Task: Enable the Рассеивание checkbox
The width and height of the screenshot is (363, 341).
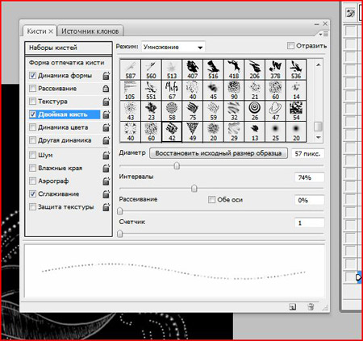Action: click(32, 89)
